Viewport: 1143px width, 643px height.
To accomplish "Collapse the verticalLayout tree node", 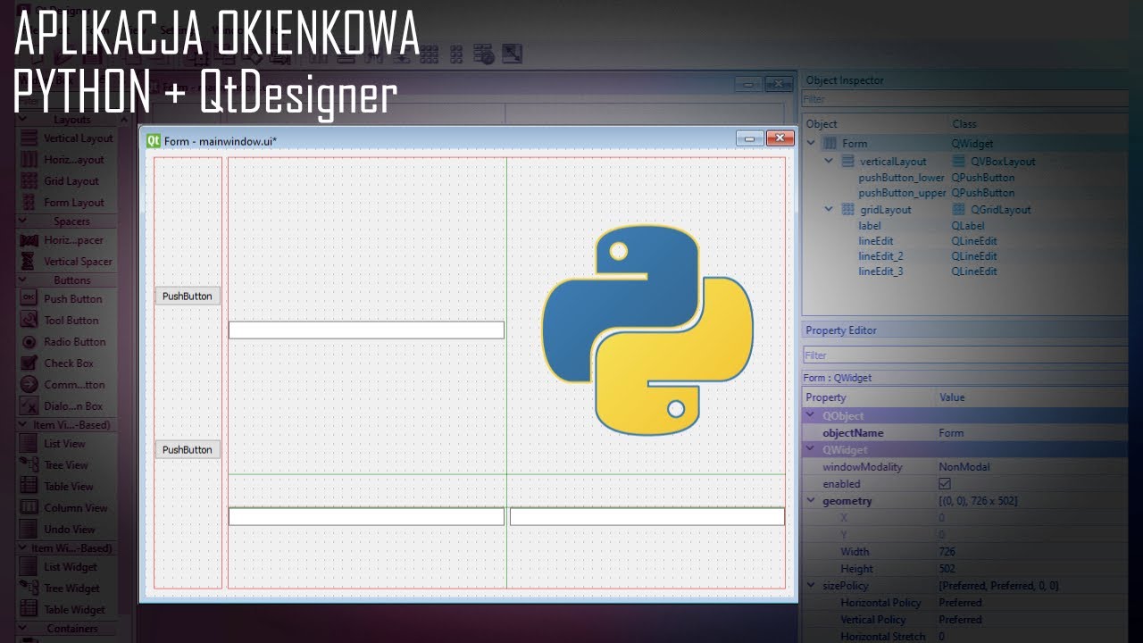I will coord(829,162).
